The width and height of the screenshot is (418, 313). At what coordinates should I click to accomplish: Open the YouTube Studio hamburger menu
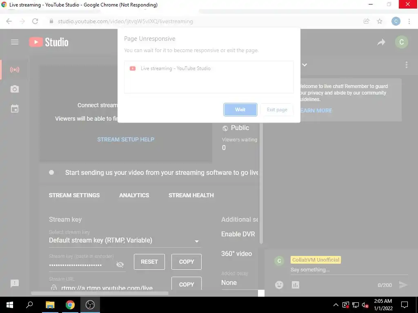click(x=15, y=42)
